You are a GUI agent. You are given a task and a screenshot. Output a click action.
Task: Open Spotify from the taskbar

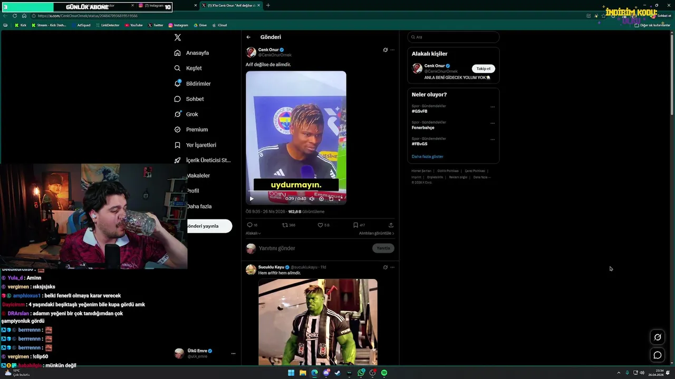point(384,373)
